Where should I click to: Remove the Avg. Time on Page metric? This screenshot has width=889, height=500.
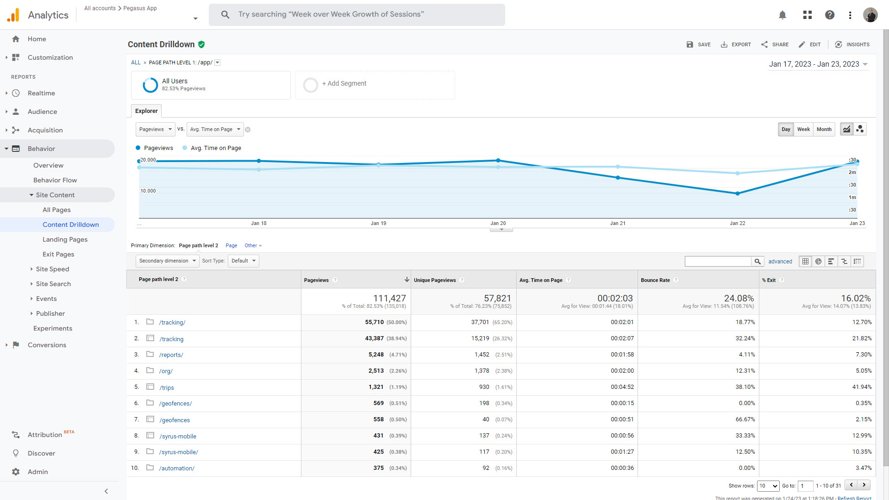pos(248,130)
